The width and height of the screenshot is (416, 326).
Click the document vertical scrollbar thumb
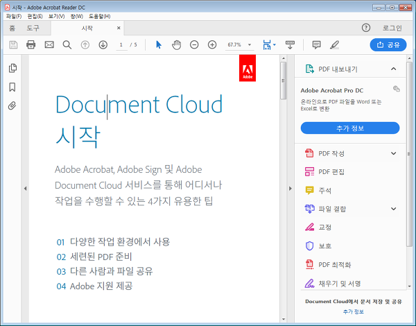point(284,80)
